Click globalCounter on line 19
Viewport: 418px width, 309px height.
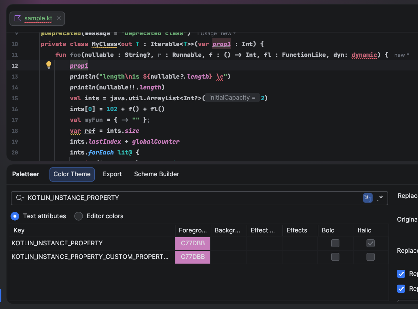pyautogui.click(x=156, y=142)
